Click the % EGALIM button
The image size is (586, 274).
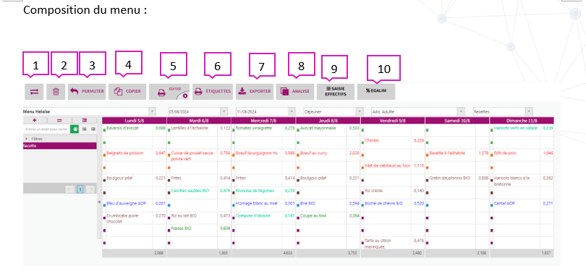[376, 92]
